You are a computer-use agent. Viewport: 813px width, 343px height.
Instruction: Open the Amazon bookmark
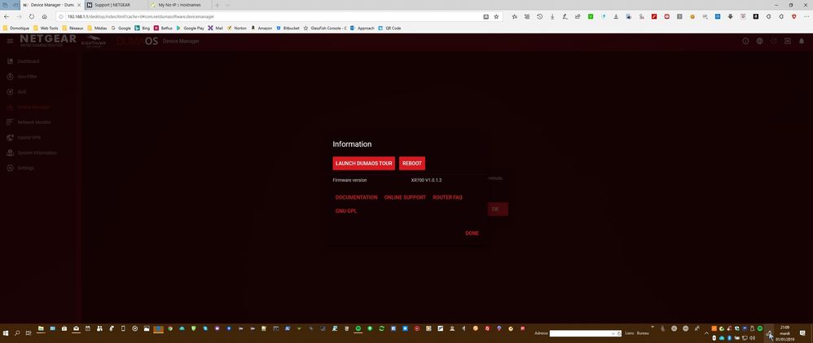(261, 28)
